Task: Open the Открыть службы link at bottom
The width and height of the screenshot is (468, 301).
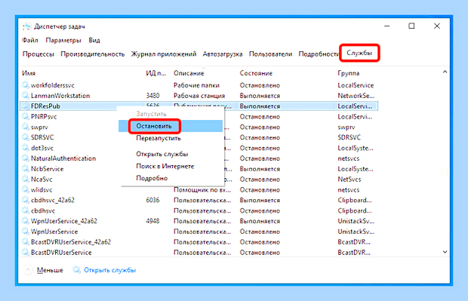Action: click(x=110, y=270)
